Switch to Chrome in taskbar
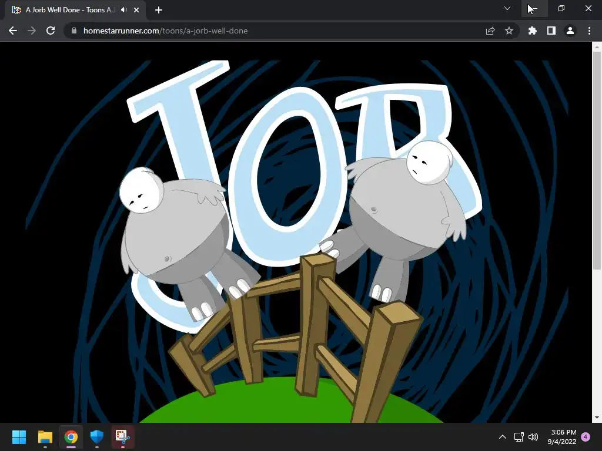Image resolution: width=602 pixels, height=451 pixels. coord(71,437)
